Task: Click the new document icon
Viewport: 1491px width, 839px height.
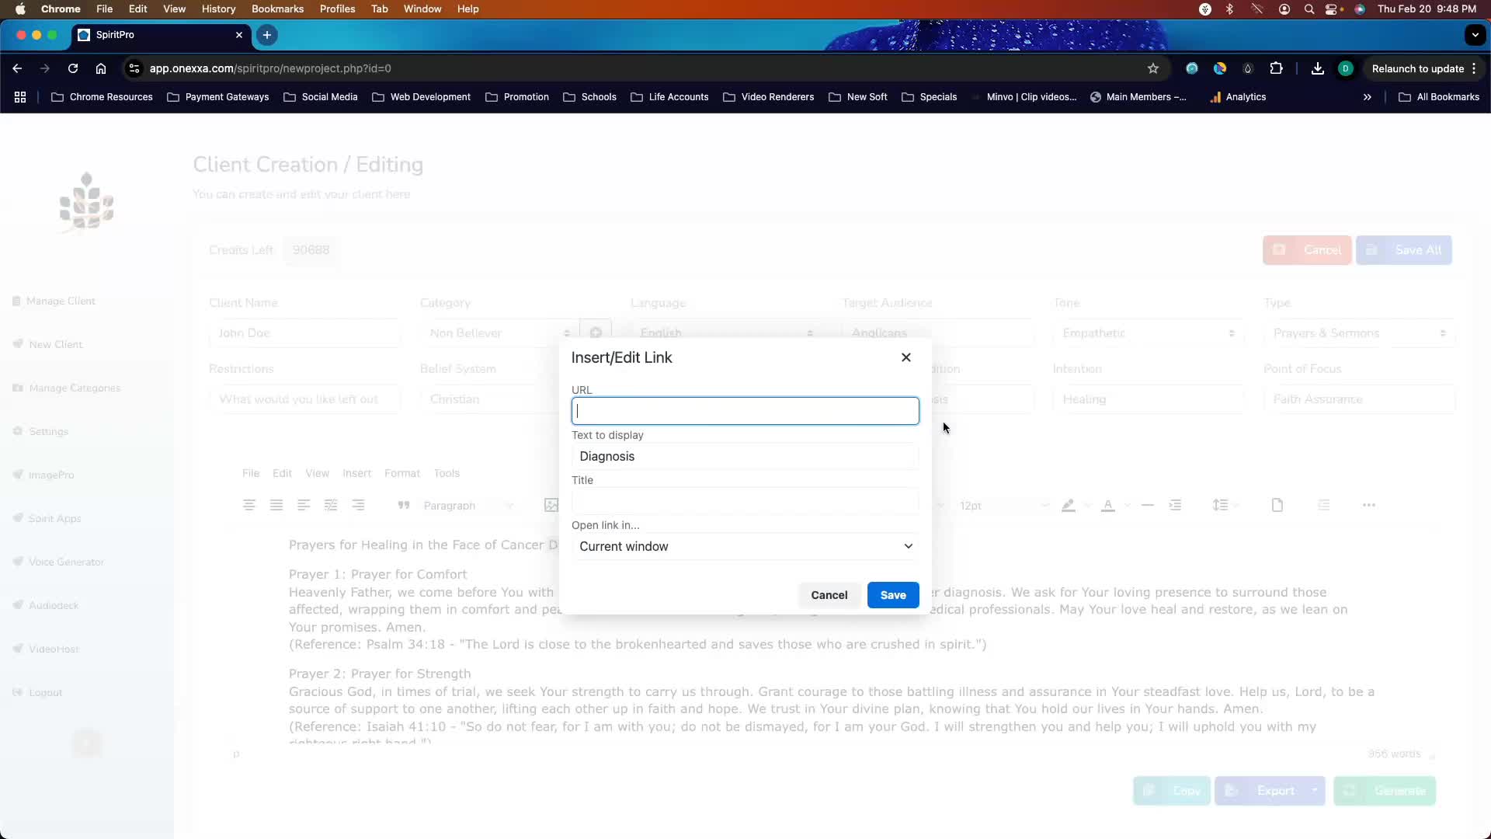Action: (x=1277, y=505)
